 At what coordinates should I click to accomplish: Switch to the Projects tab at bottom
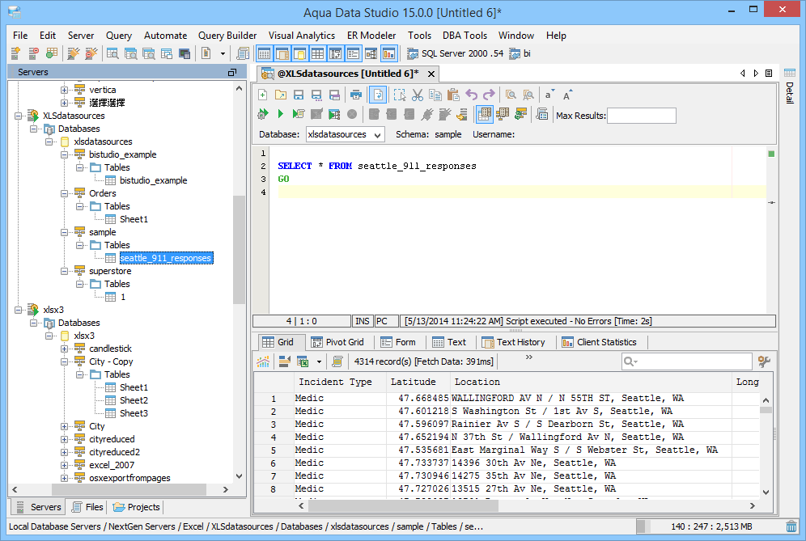click(x=136, y=507)
